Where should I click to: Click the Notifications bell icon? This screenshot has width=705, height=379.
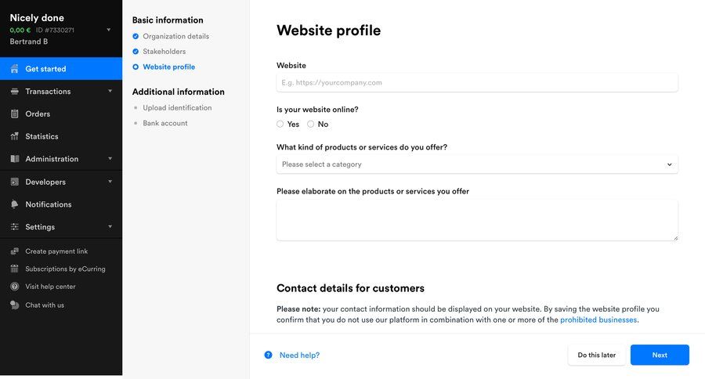pos(15,204)
